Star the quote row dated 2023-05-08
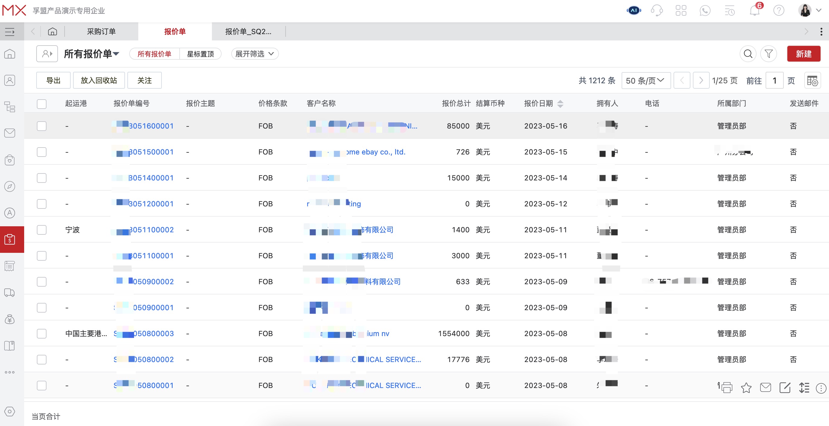Image resolution: width=829 pixels, height=426 pixels. click(747, 388)
